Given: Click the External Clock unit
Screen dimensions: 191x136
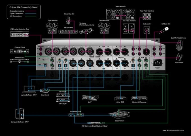Looking at the screenshot, I should [20, 51].
